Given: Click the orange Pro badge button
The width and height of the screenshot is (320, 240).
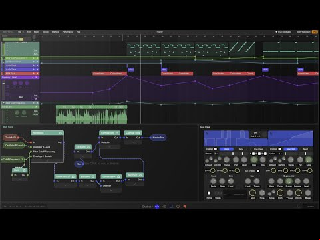Looking at the screenshot, I should tap(315, 32).
